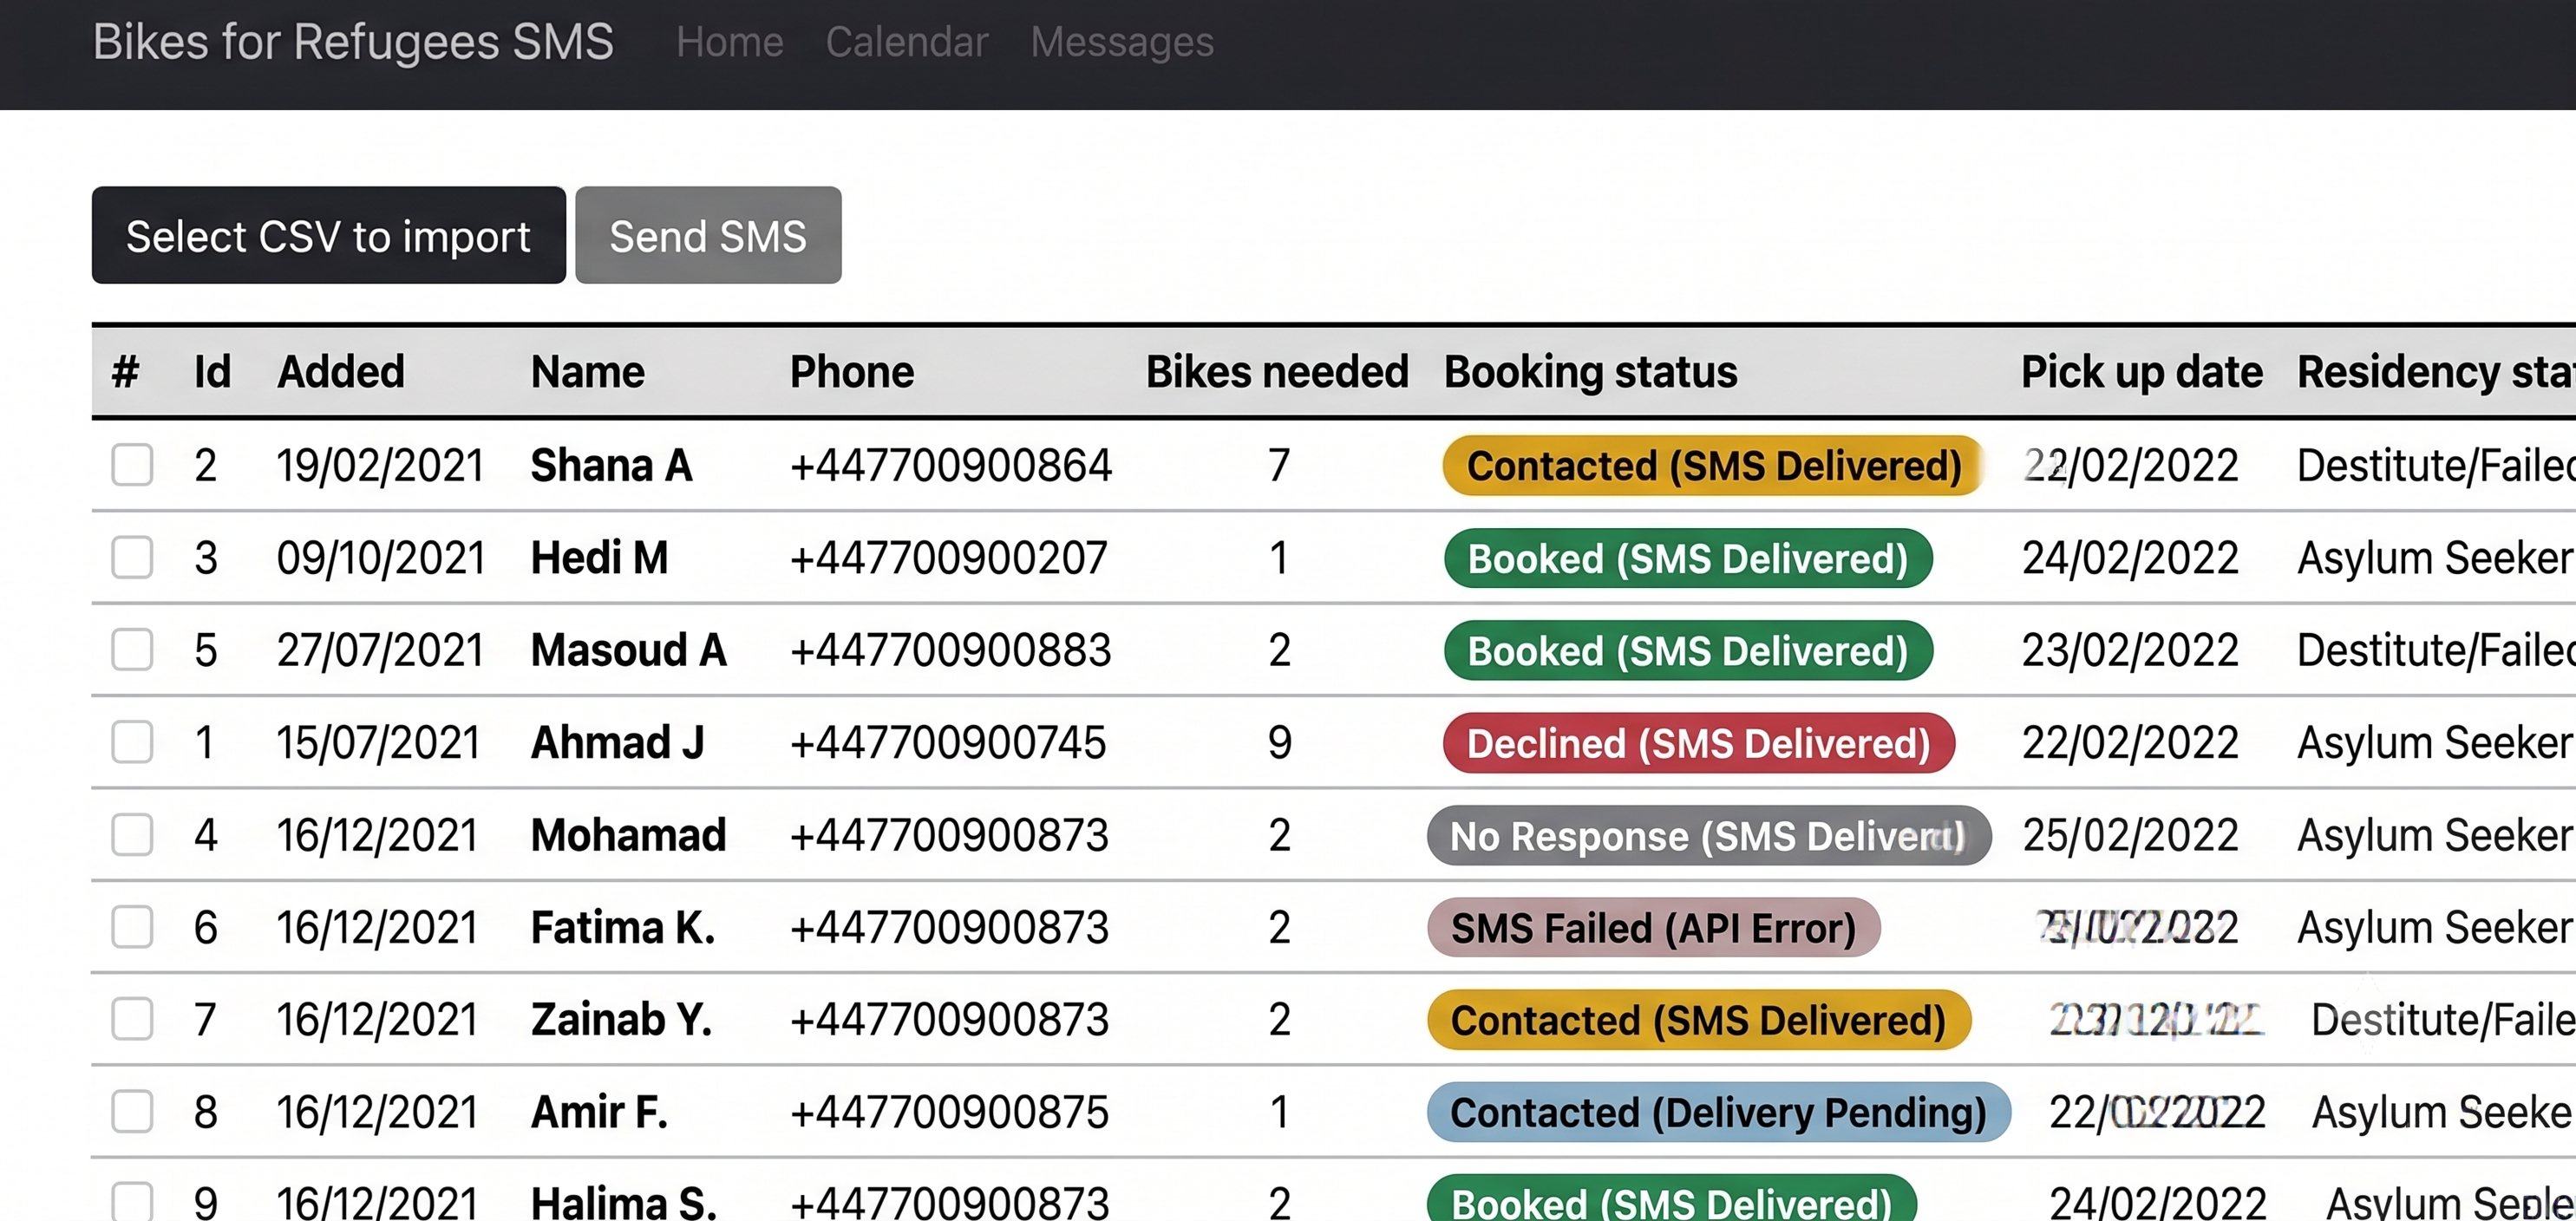Click the name Halima S.
The height and width of the screenshot is (1221, 2576).
tap(624, 1201)
